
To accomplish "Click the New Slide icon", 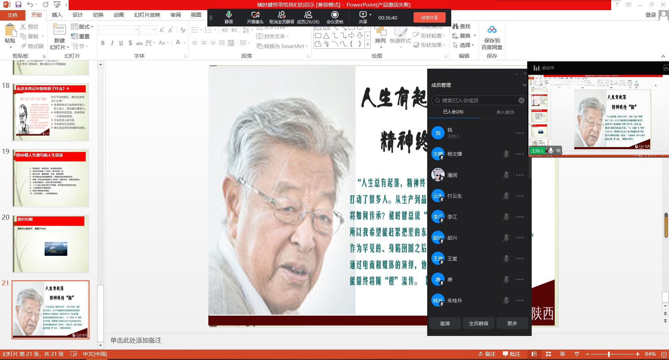I will [x=59, y=30].
